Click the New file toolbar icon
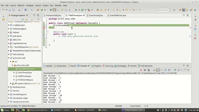199x112 pixels. [x=3, y=10]
